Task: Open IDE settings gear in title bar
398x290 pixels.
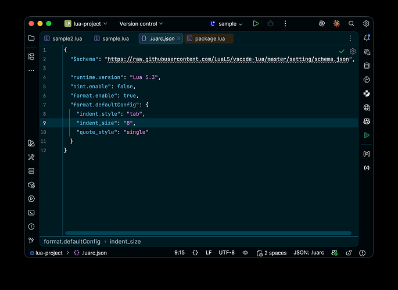Action: pos(366,24)
